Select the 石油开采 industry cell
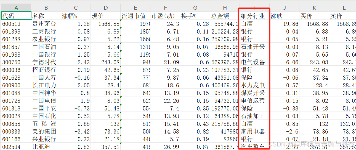Image resolution: width=356 pixels, height=150 pixels. click(x=255, y=47)
